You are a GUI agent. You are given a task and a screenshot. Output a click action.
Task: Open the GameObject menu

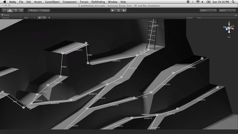point(52,2)
